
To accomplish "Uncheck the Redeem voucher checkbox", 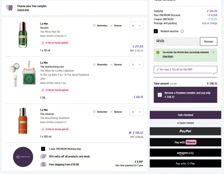I will 156,31.
